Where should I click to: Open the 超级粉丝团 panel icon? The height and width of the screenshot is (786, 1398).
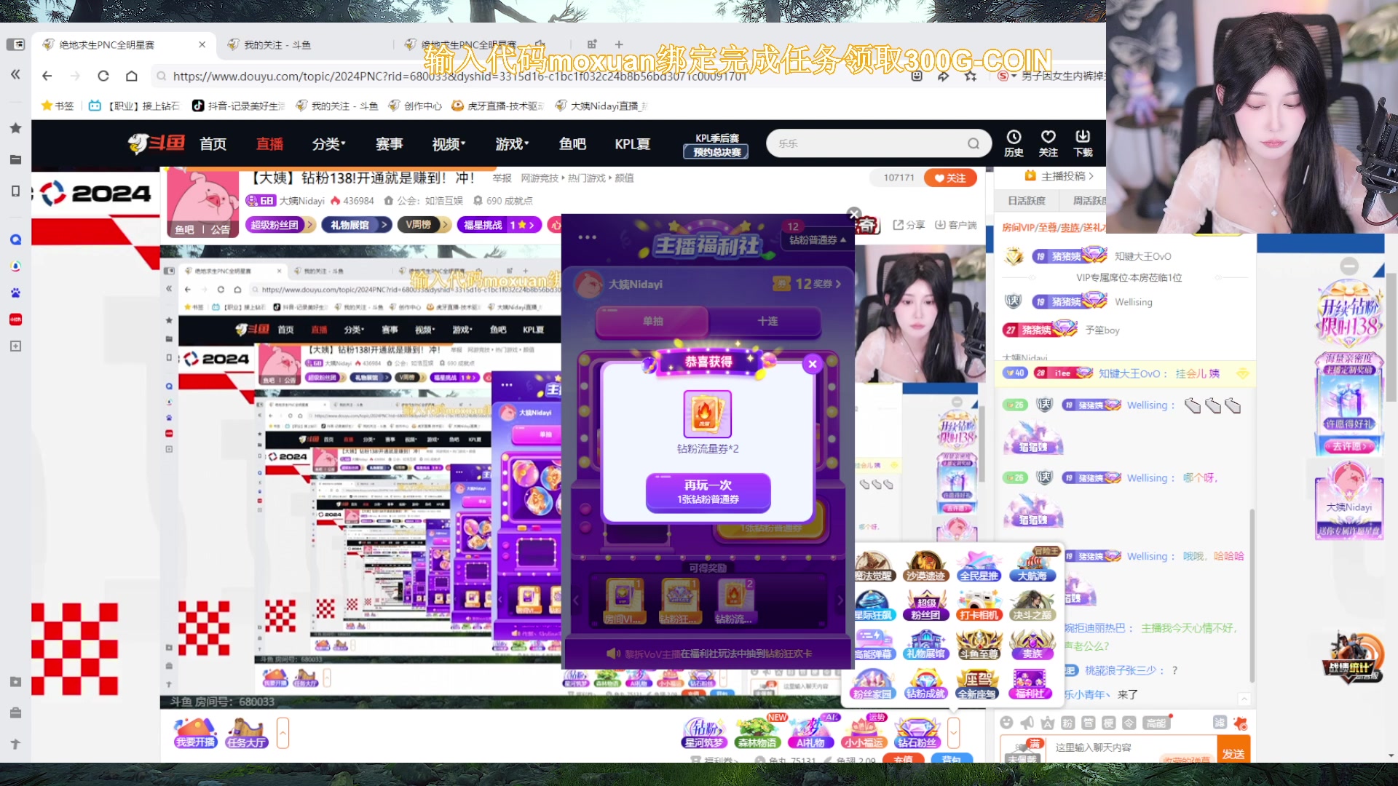925,606
